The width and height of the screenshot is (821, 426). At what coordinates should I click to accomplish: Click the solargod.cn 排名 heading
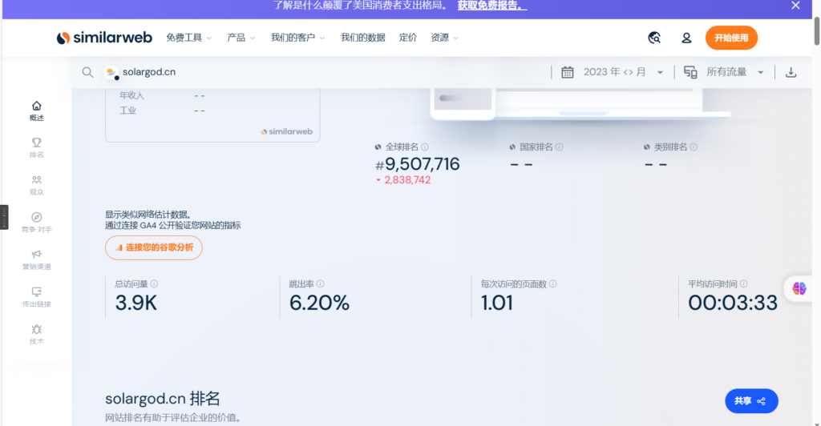coord(162,398)
